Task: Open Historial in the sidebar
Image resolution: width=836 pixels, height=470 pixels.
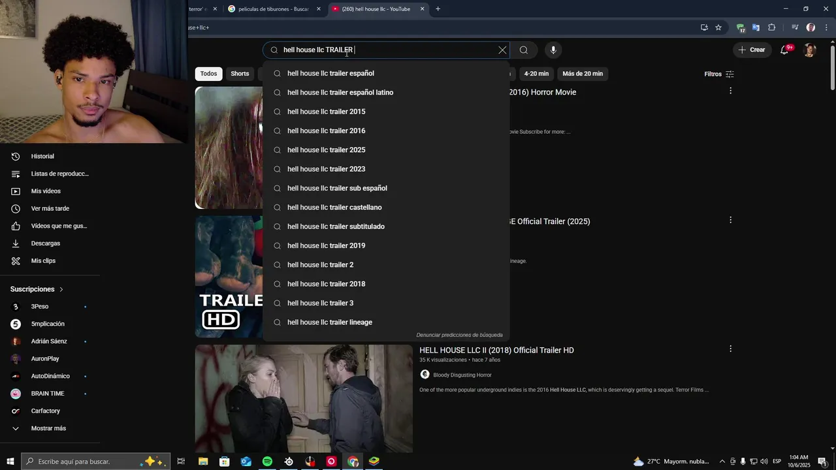Action: tap(50, 157)
